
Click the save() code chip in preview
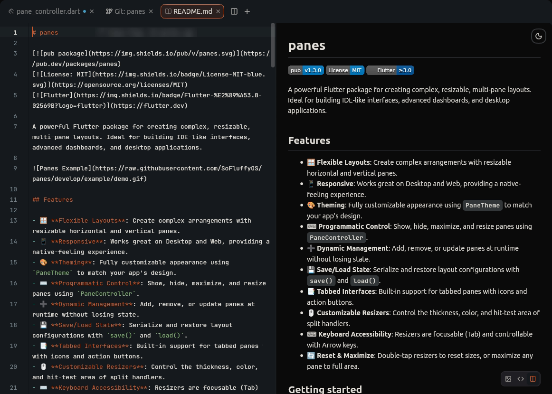321,281
